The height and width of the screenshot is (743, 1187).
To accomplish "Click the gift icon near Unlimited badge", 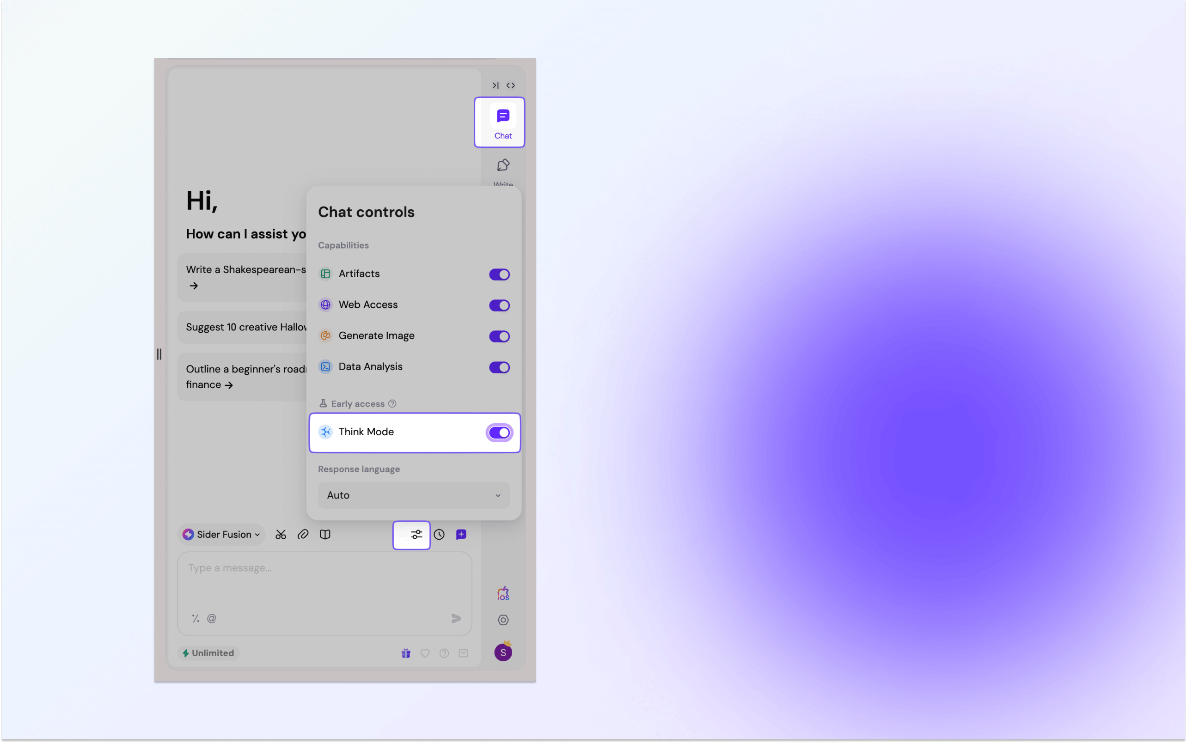I will (405, 653).
